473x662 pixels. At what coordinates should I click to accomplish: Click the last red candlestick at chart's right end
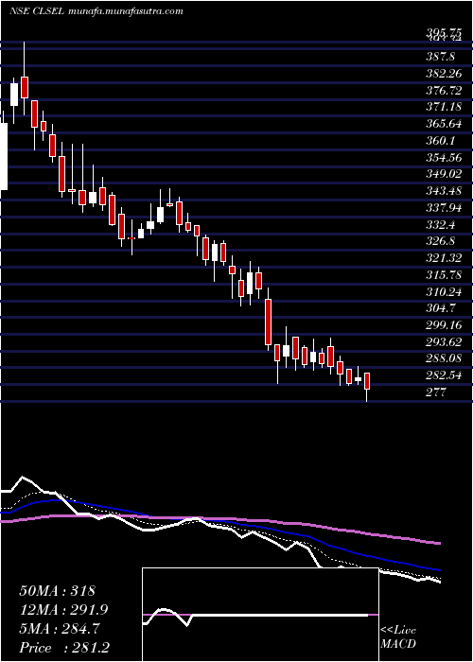367,381
